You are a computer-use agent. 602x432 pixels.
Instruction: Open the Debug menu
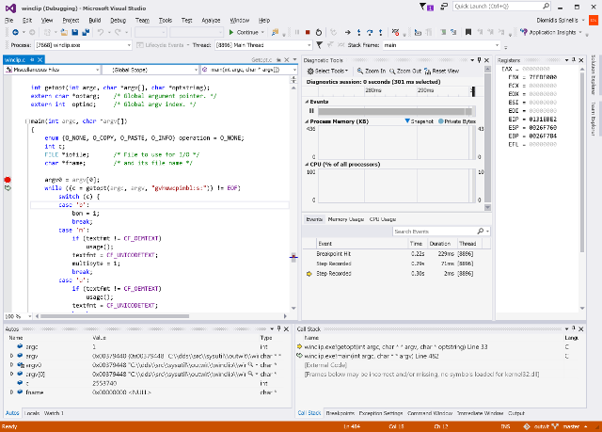pos(118,21)
